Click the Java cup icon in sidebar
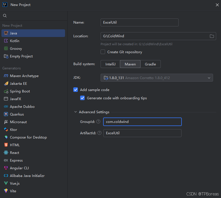The image size is (221, 198). pos(6,33)
